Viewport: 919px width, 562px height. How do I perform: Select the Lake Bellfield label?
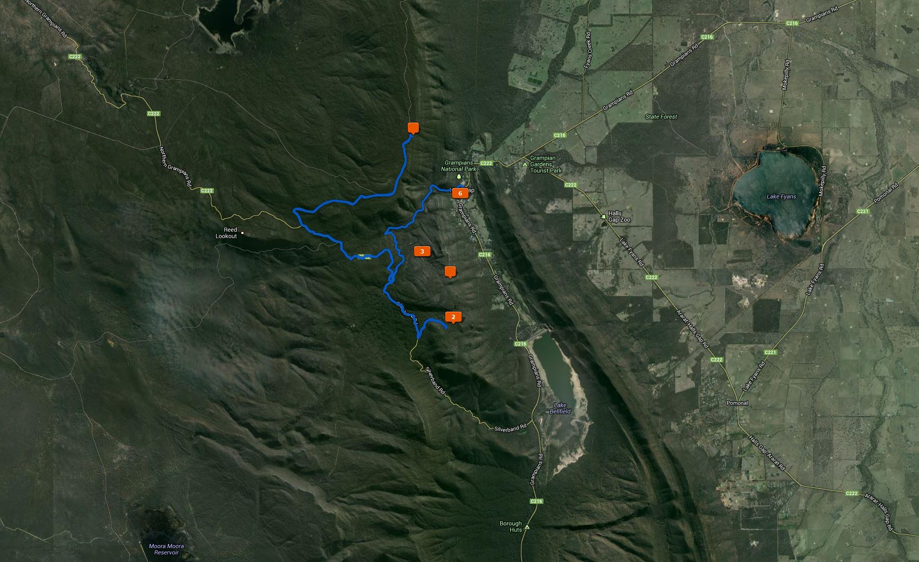point(560,408)
